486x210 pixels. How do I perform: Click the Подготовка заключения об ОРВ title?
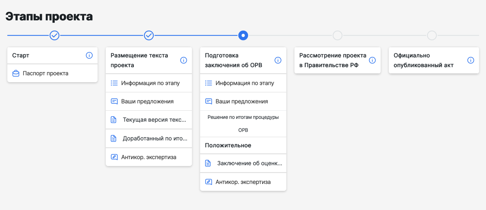pos(233,60)
